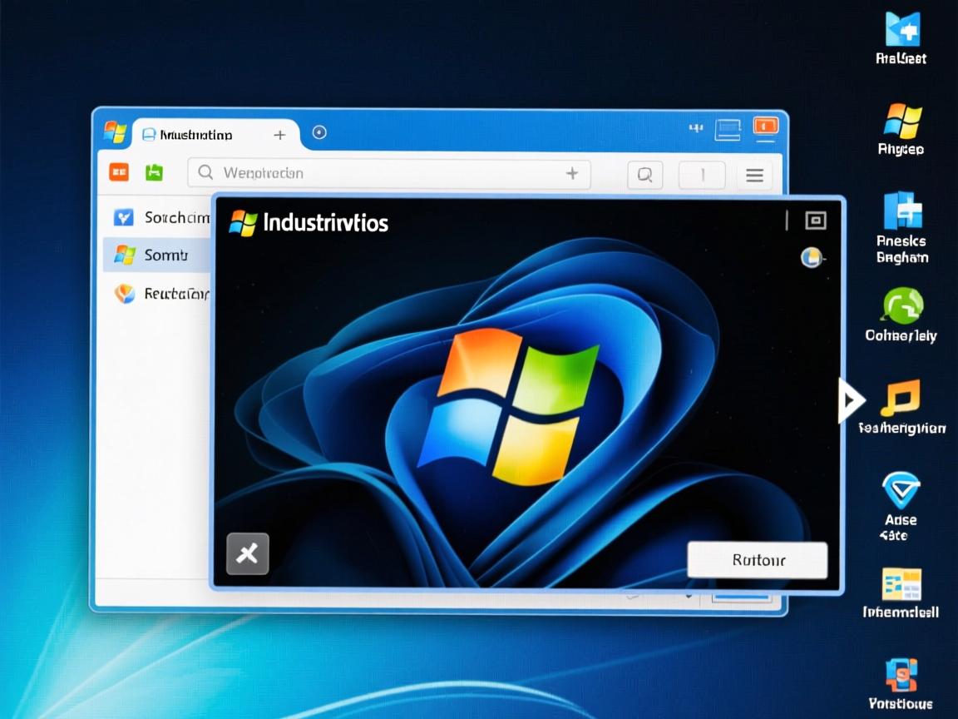Click the green icon in browser toolbar
958x719 pixels.
[154, 173]
